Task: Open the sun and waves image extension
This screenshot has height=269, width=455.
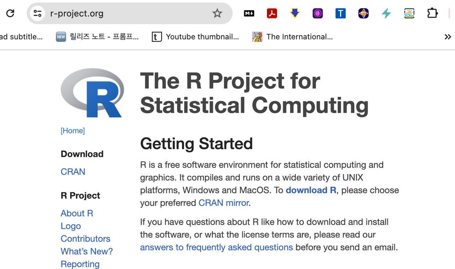Action: coord(409,13)
